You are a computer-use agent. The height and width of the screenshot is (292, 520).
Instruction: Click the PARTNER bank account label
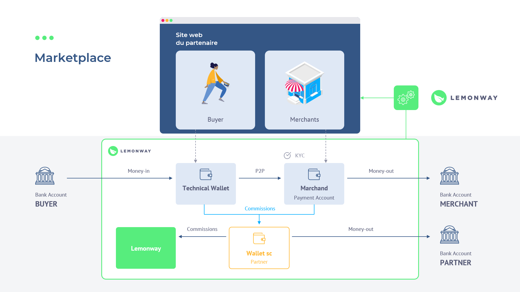point(456,263)
